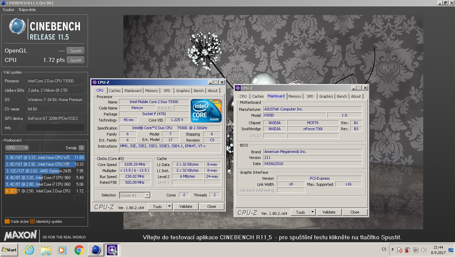Screen dimensions: 455x257
Task: Click the CPU-Z title icon in Mainboard window
Action: pyautogui.click(x=238, y=88)
